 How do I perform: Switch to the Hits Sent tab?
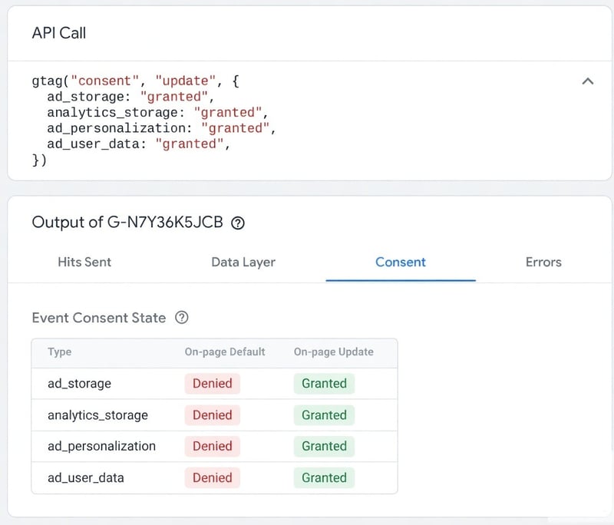84,262
